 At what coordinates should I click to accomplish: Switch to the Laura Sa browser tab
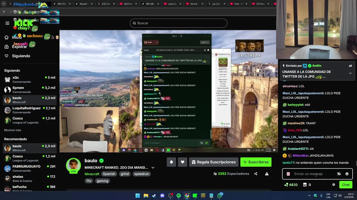pyautogui.click(x=172, y=4)
